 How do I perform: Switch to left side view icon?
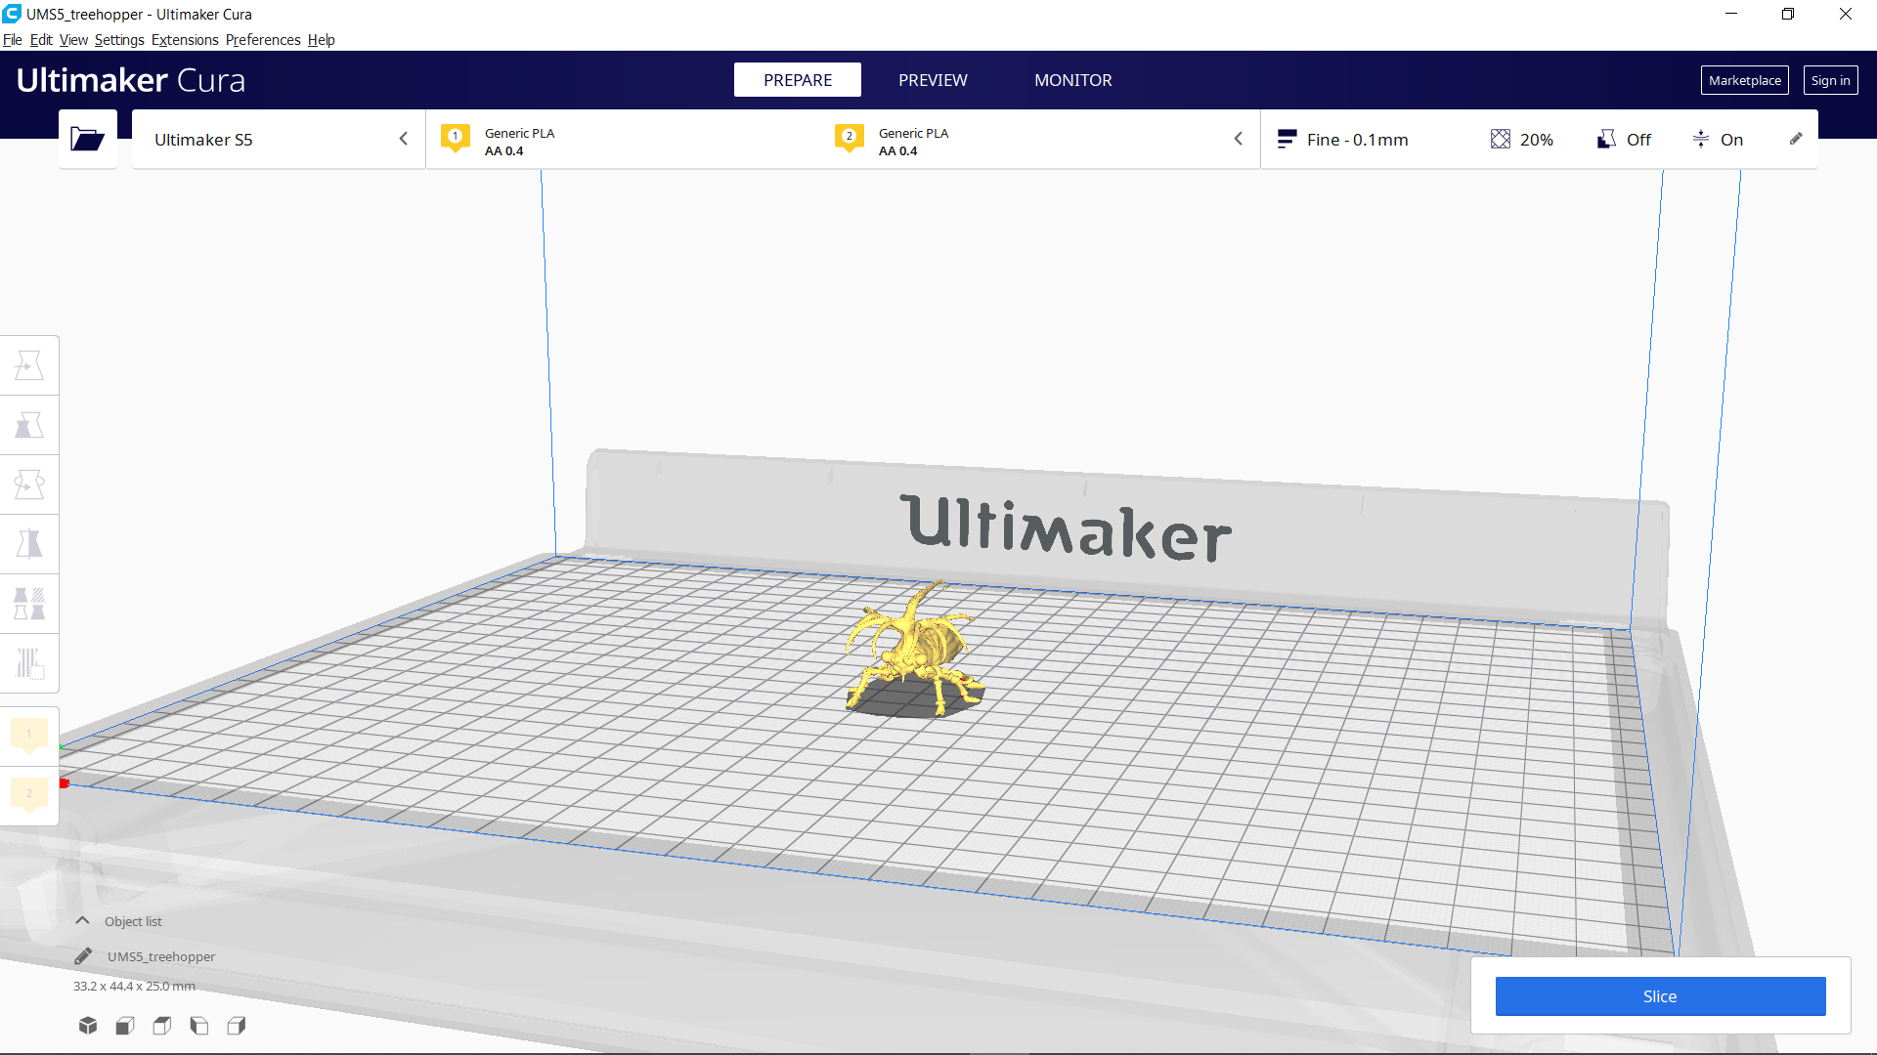click(x=199, y=1025)
